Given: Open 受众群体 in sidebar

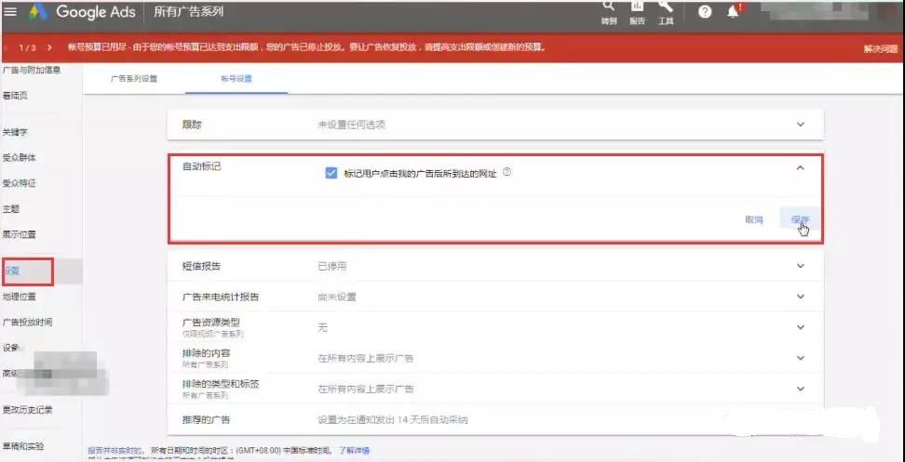Looking at the screenshot, I should click(x=19, y=158).
